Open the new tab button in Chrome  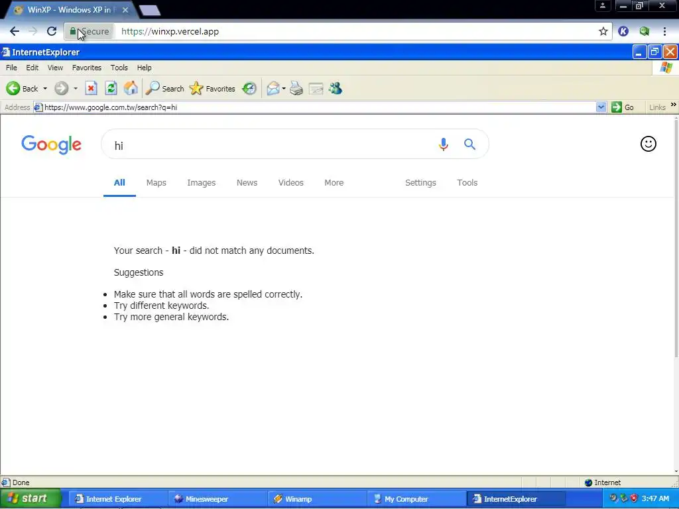(x=150, y=11)
